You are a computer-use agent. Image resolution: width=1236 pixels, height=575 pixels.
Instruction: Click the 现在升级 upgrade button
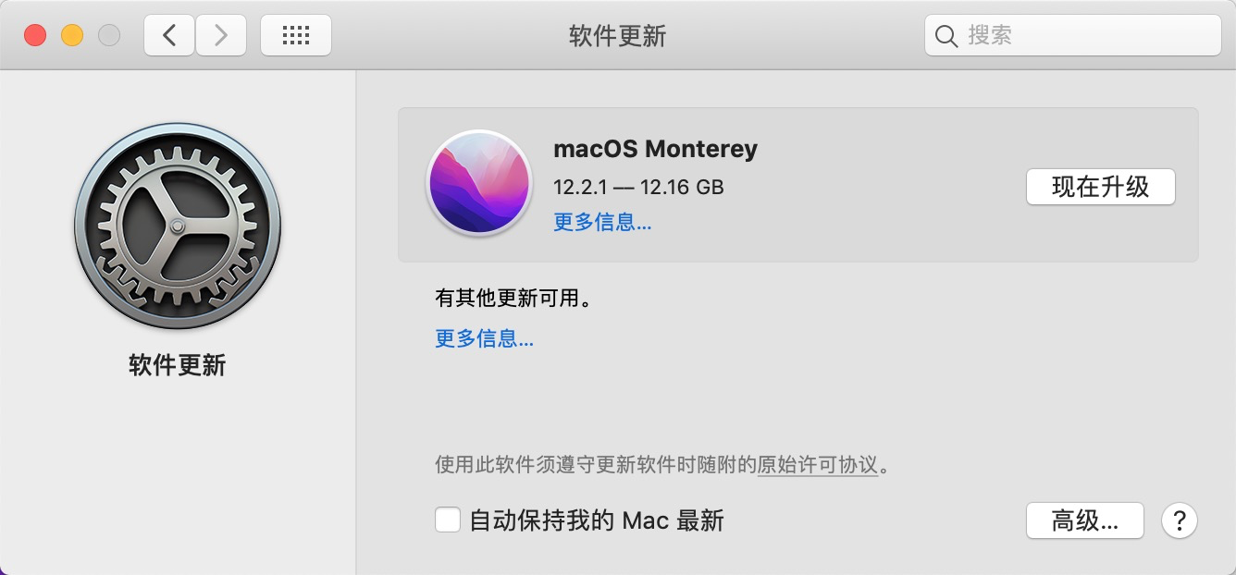[x=1100, y=187]
